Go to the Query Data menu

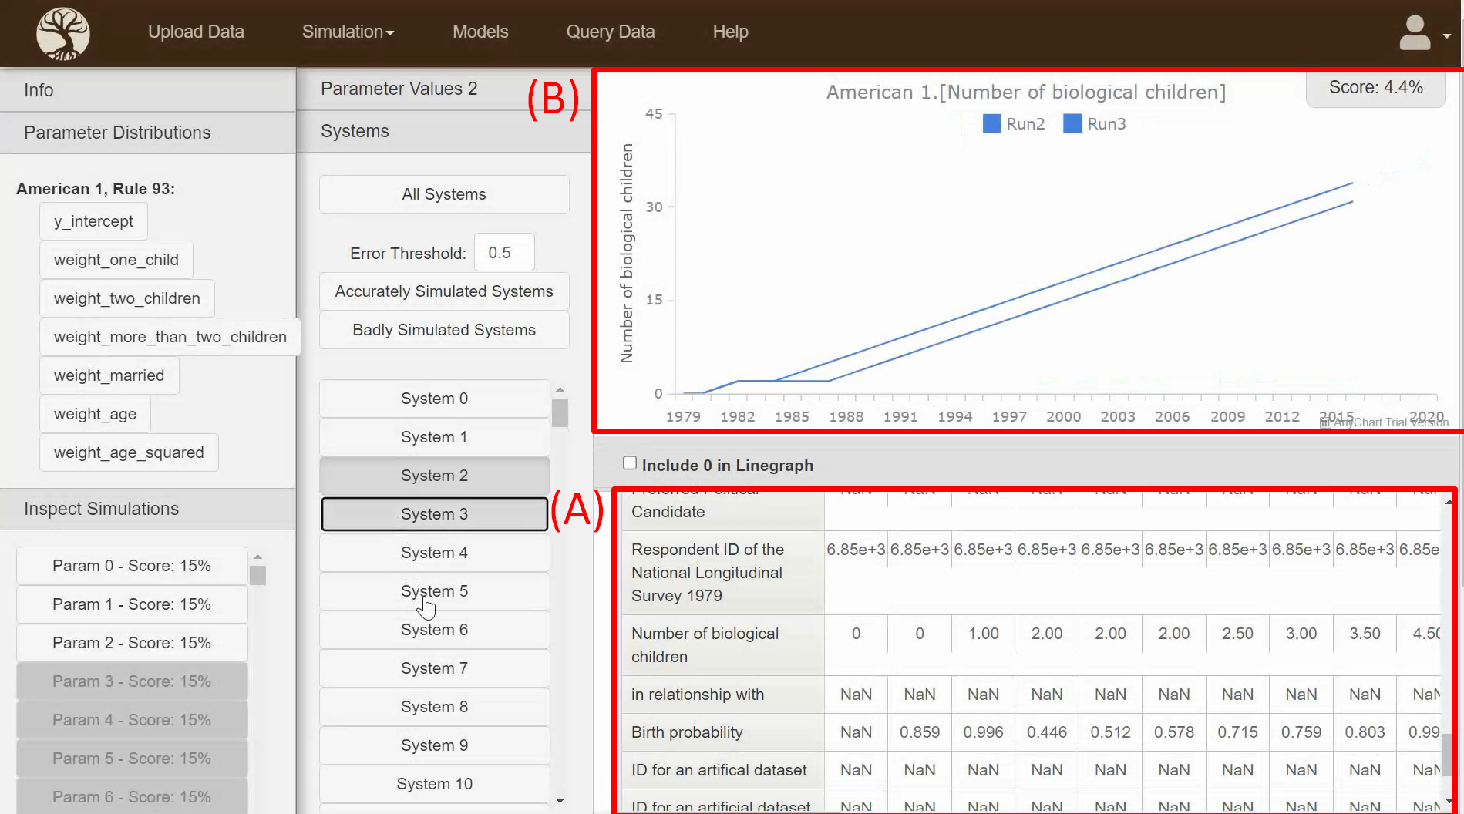click(610, 32)
